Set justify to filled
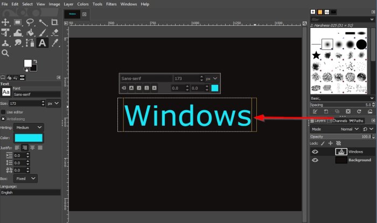 pyautogui.click(x=40, y=148)
